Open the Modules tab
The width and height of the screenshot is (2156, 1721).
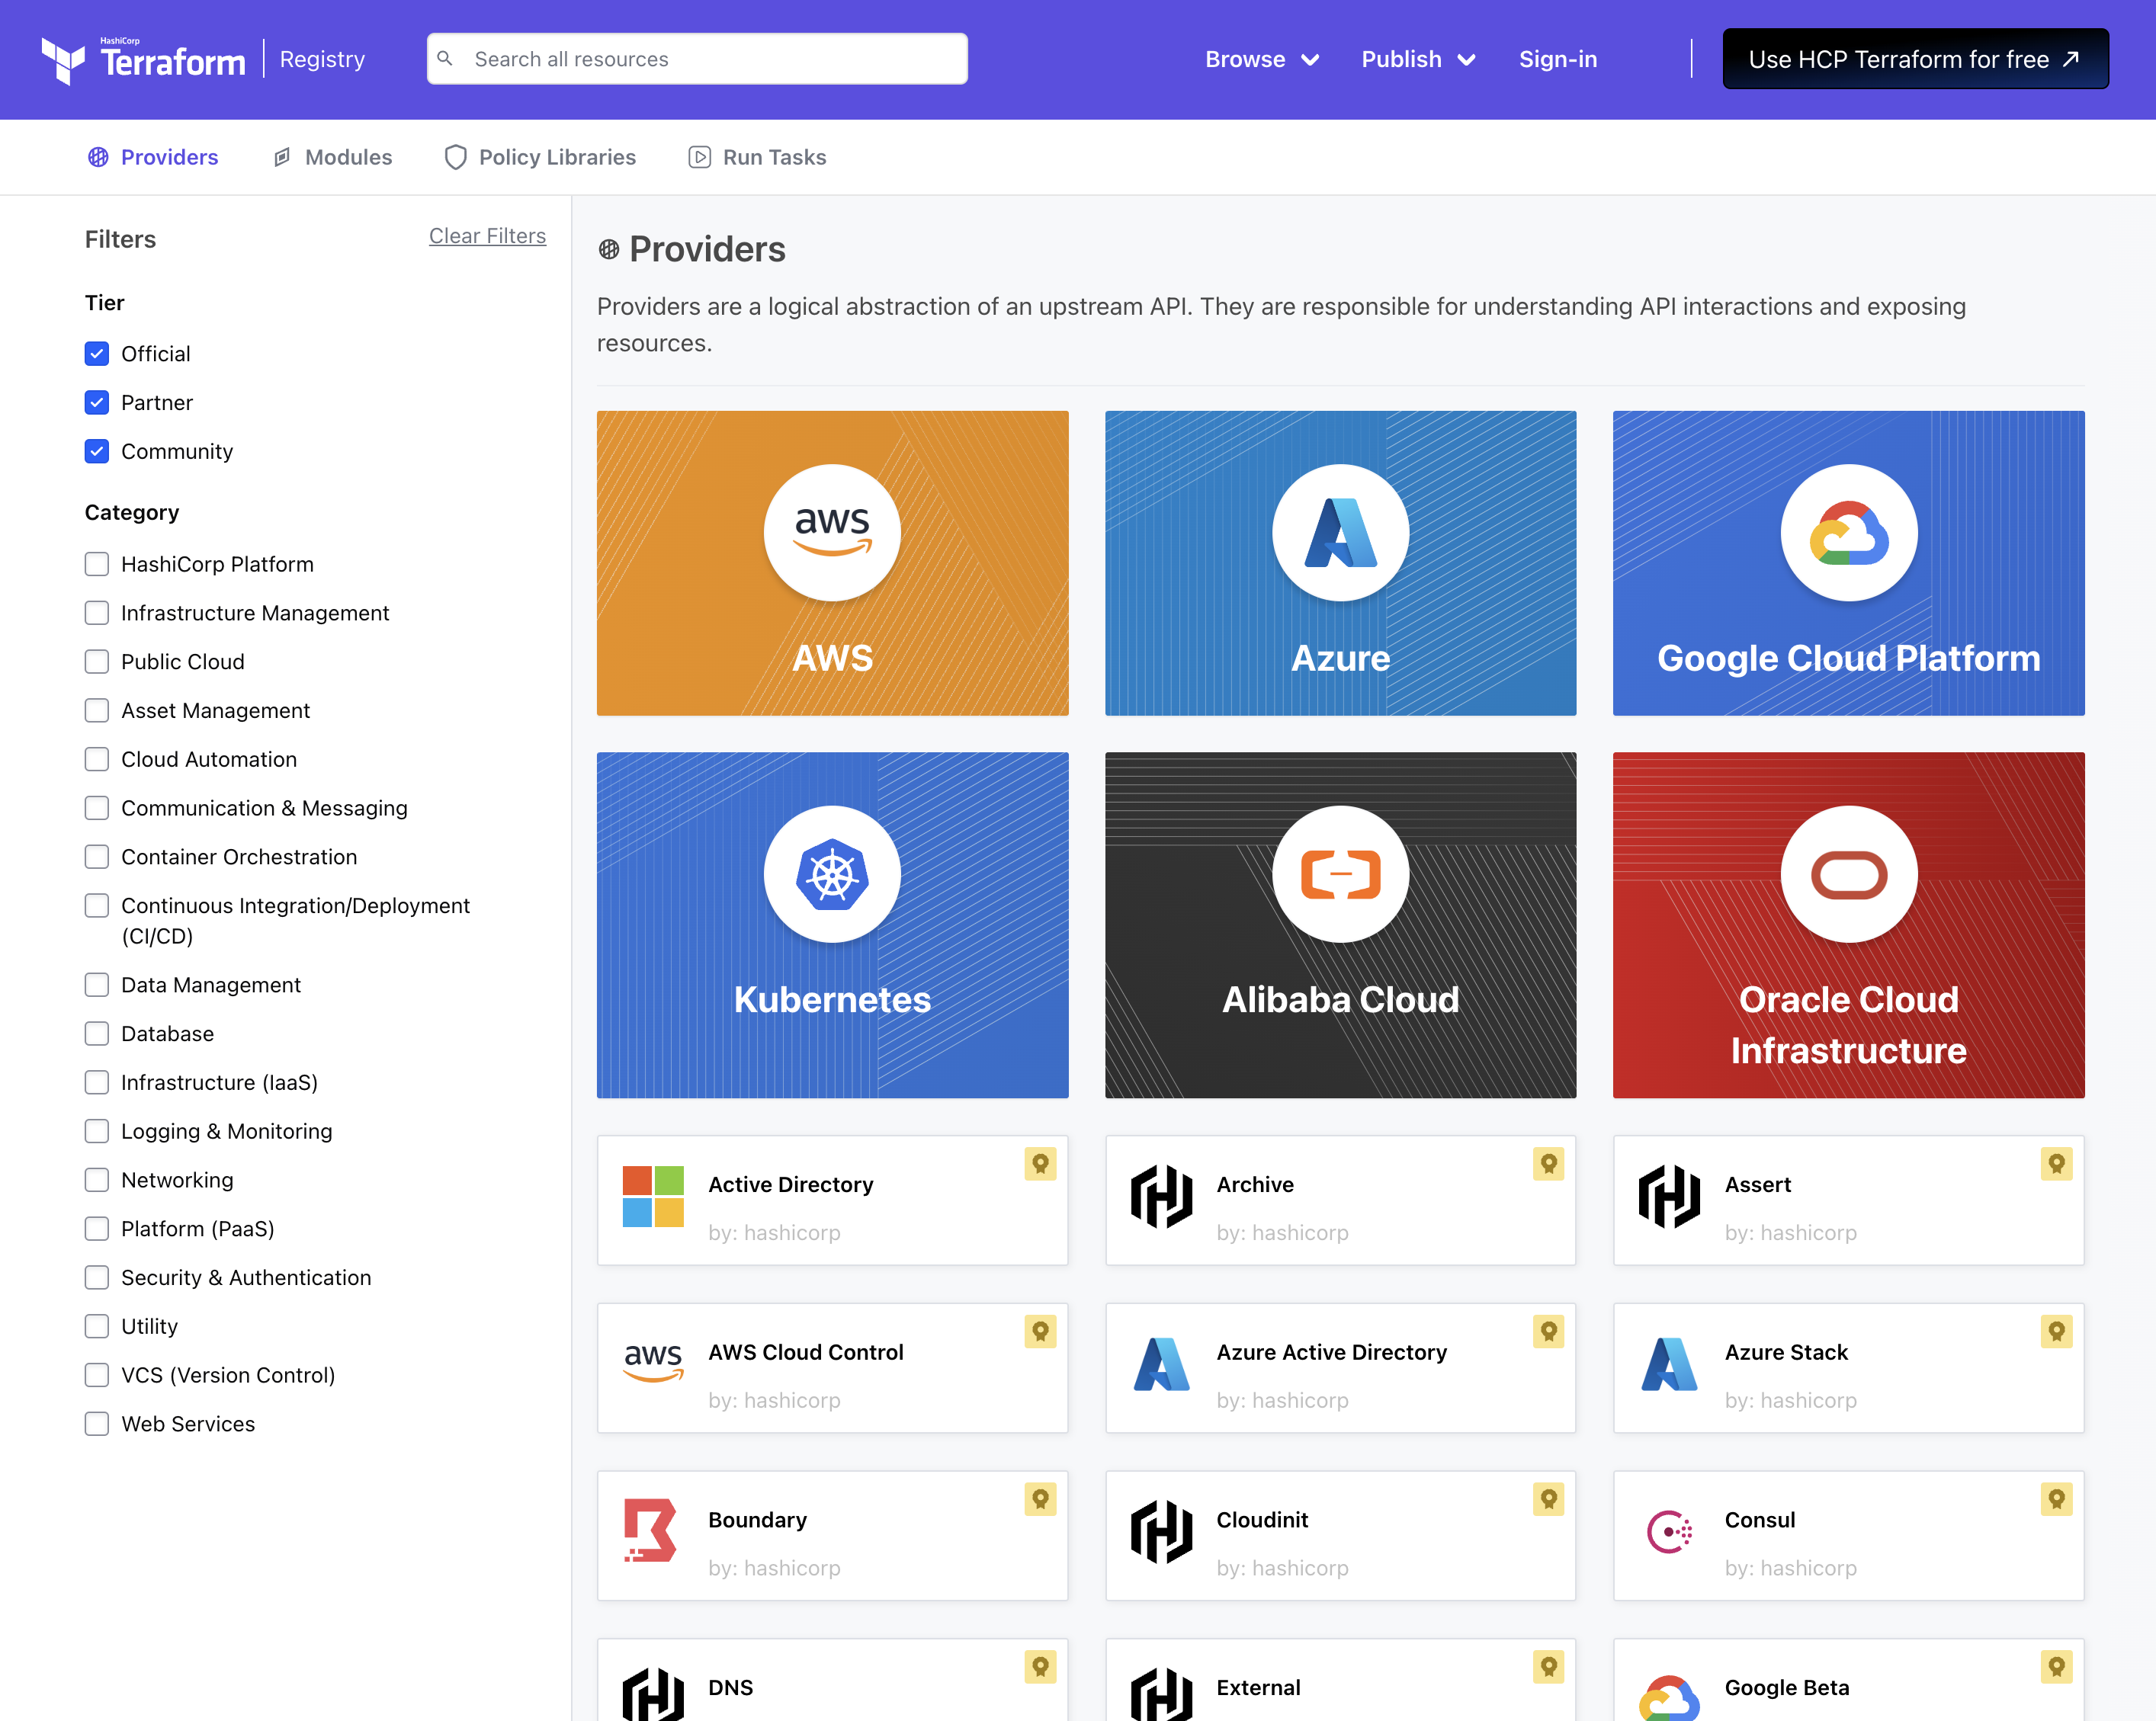(x=332, y=157)
